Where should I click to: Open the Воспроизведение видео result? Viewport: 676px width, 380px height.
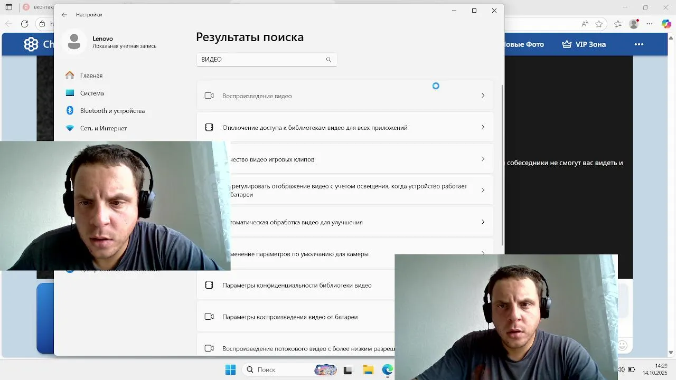[345, 96]
